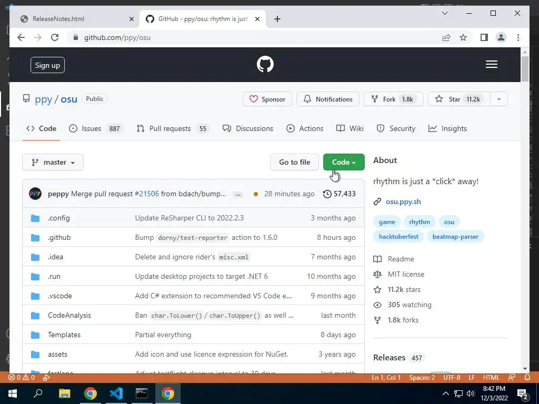Open the Star lists dropdown arrow

point(499,99)
